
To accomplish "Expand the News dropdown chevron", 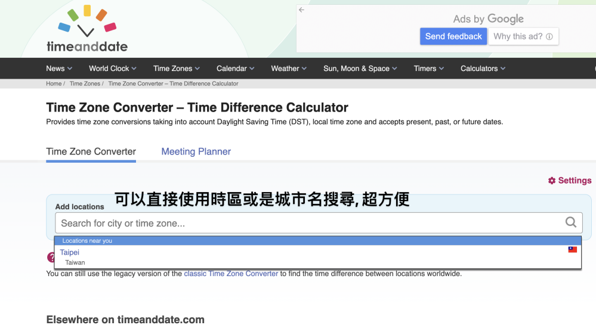I will click(70, 69).
